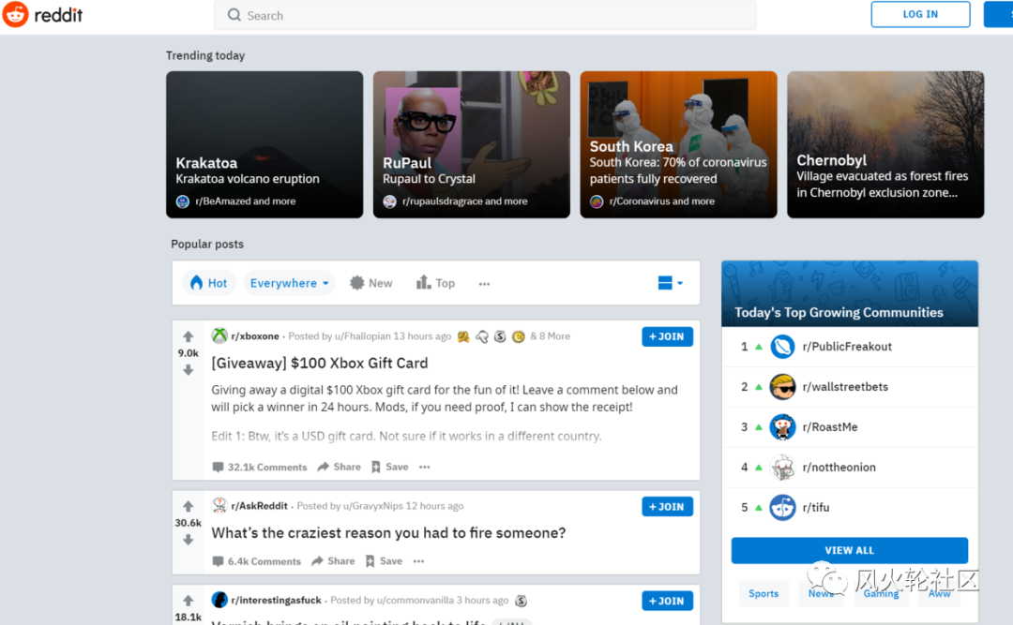Viewport: 1013px width, 625px height.
Task: Select the Sports category tab
Action: click(764, 593)
